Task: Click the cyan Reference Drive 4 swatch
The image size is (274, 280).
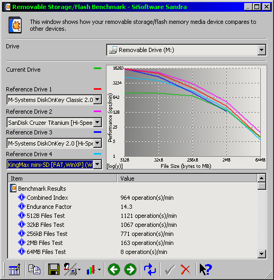Action: (x=98, y=154)
